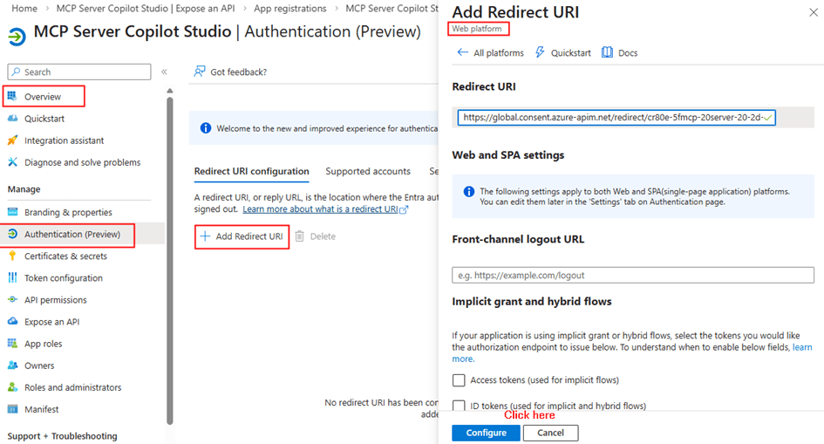Open Learn more about redirect URI link

coord(321,209)
